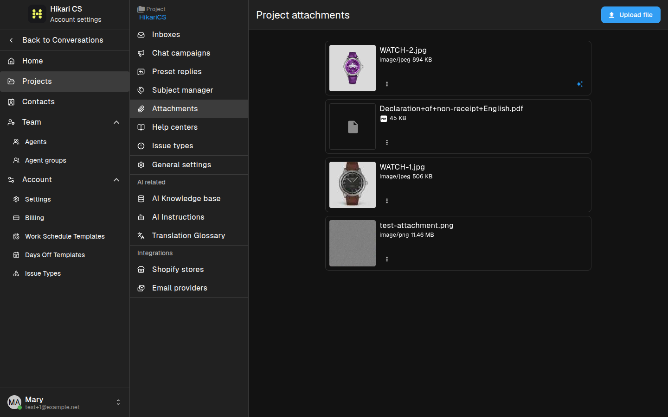The width and height of the screenshot is (668, 417).
Task: Click the Home house icon
Action: 11,61
